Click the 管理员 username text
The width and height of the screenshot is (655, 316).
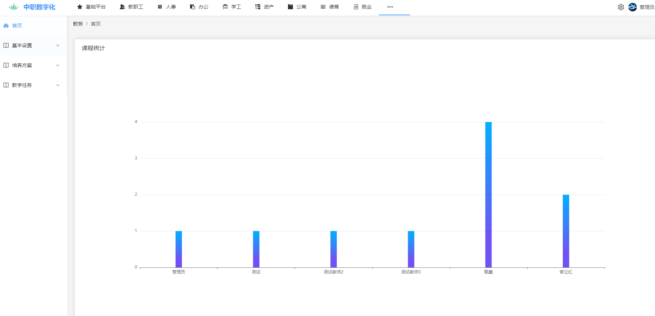(x=647, y=7)
